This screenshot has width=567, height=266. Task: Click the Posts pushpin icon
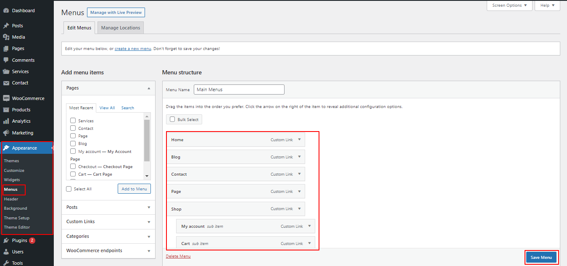tap(6, 26)
